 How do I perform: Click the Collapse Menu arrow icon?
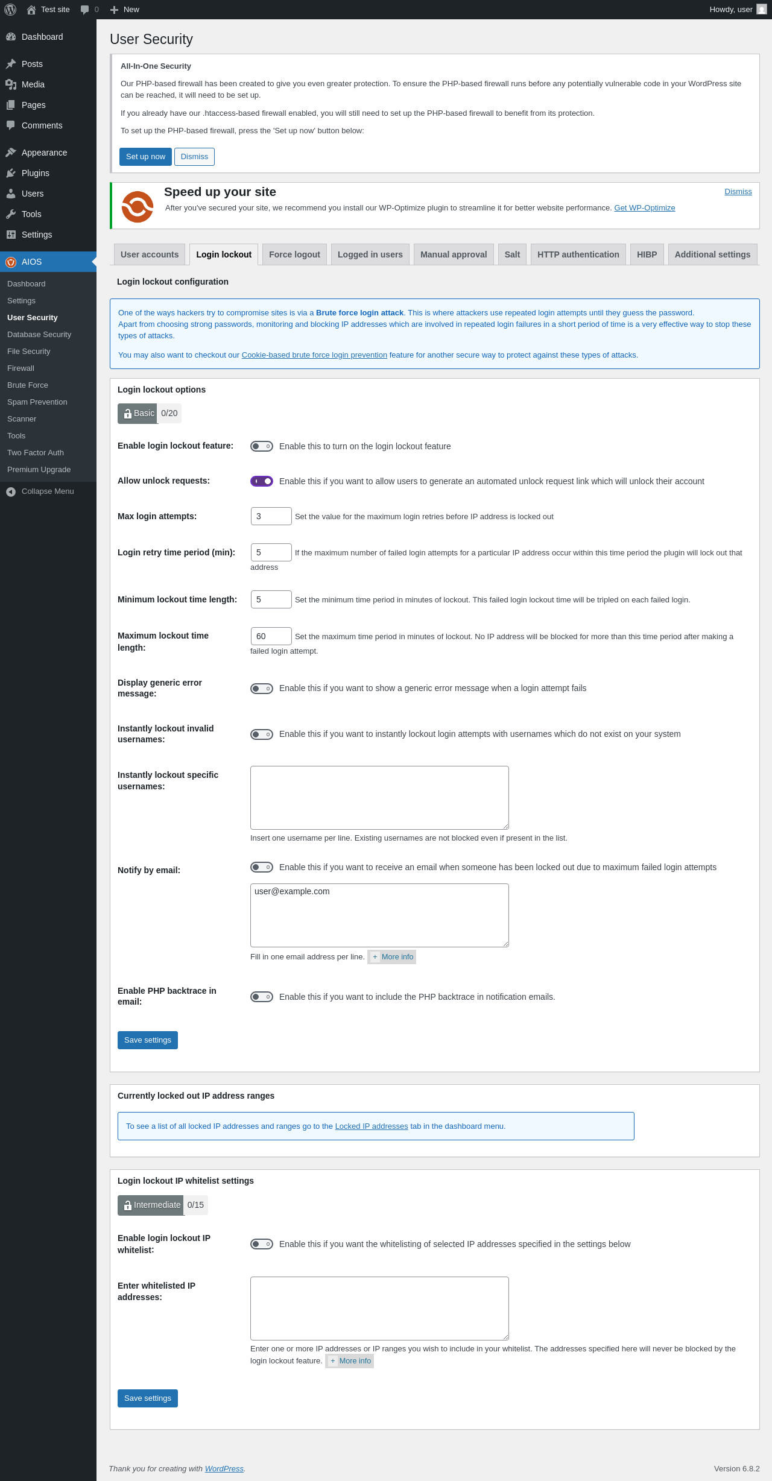(11, 491)
